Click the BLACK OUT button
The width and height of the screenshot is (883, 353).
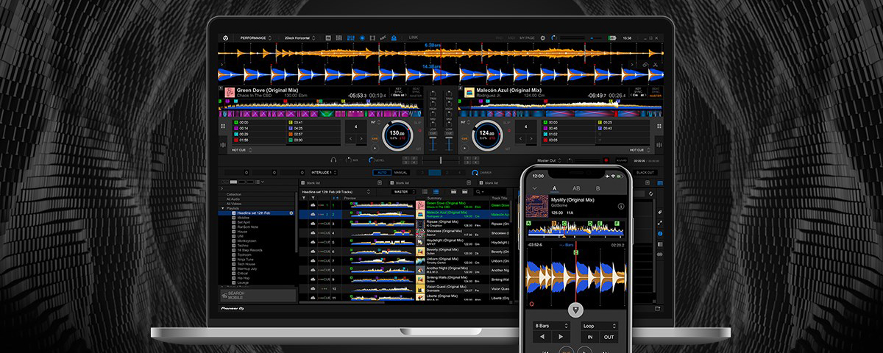click(645, 172)
